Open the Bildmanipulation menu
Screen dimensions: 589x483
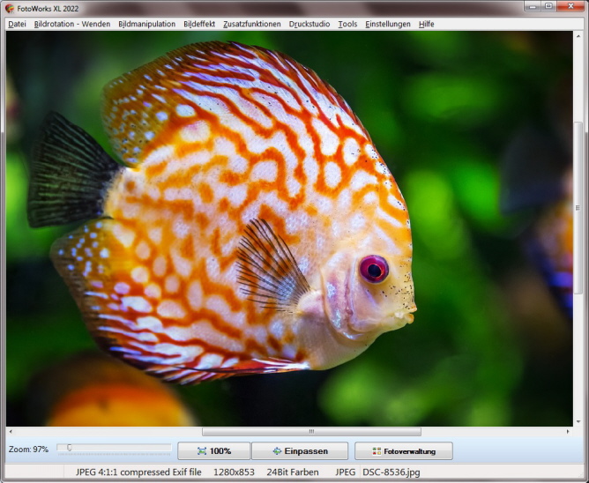click(146, 24)
